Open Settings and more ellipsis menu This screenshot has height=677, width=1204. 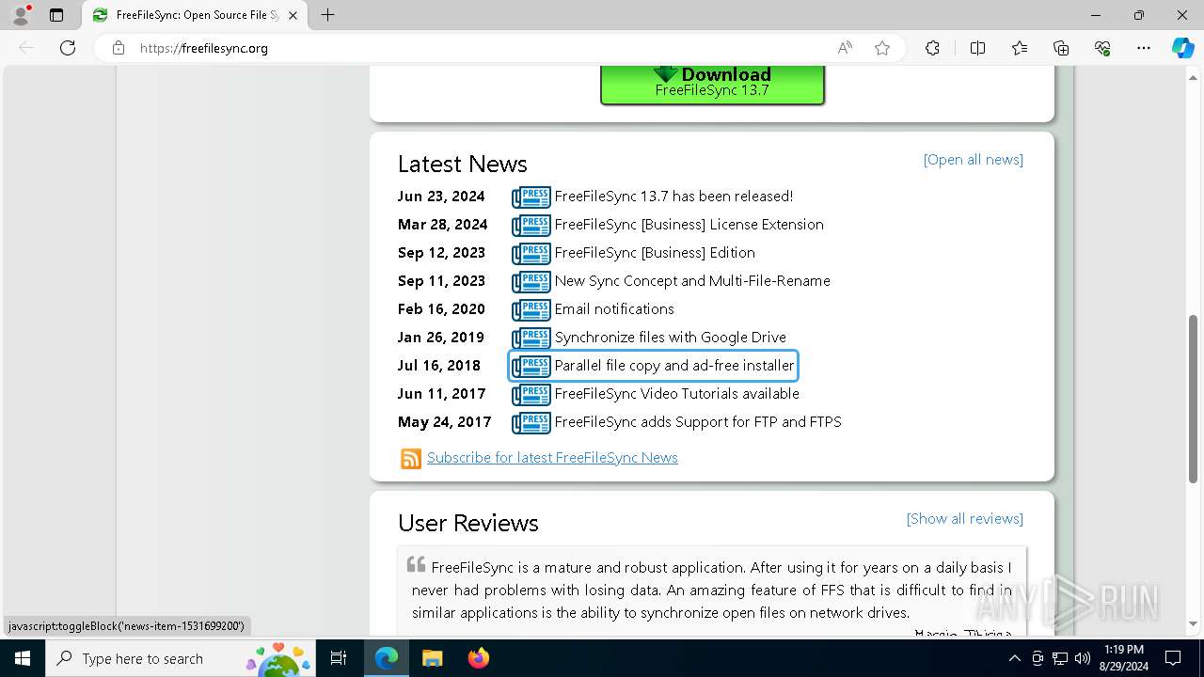[1144, 48]
